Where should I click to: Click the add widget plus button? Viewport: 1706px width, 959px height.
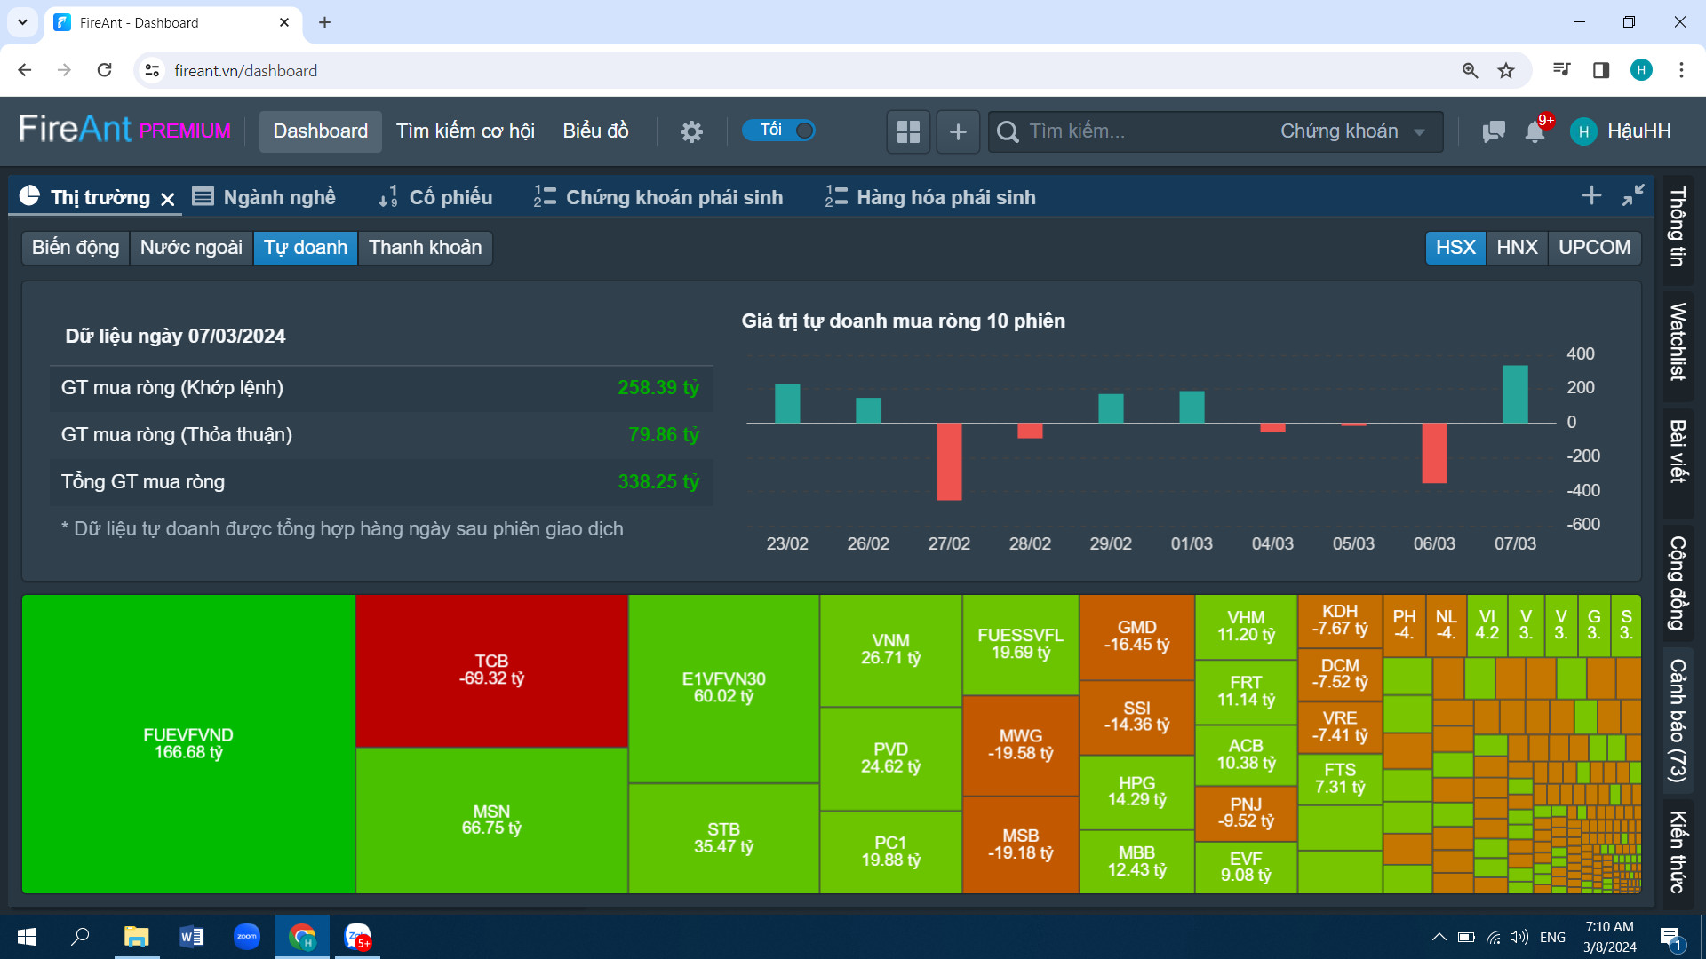click(958, 131)
